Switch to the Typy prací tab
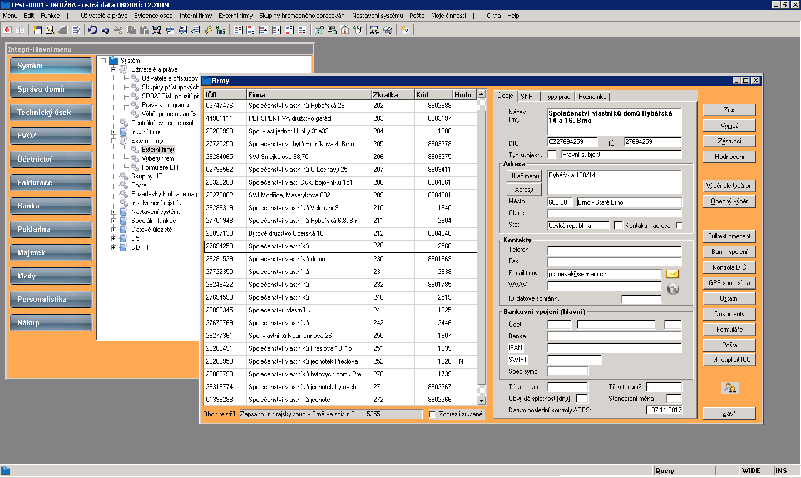801x478 pixels. point(557,97)
